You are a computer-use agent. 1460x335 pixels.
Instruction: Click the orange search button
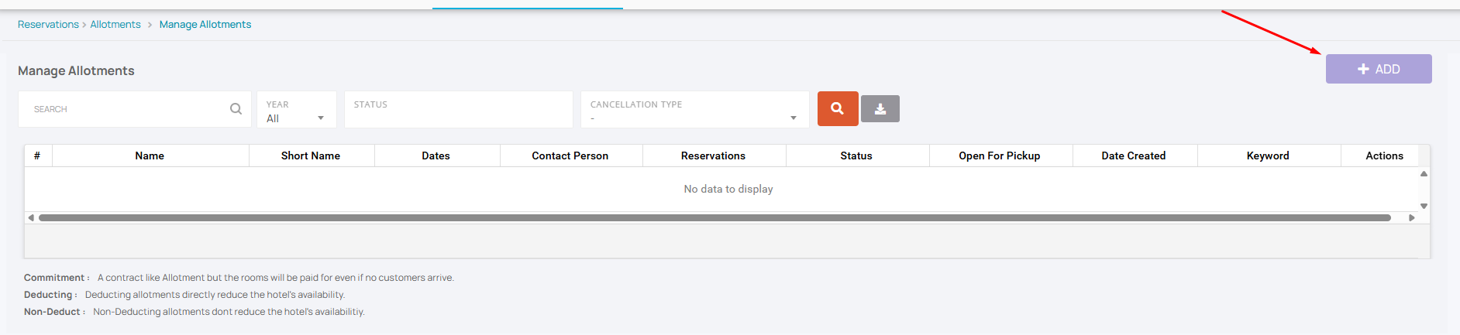pyautogui.click(x=837, y=108)
